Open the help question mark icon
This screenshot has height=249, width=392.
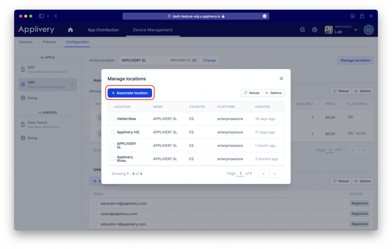[x=315, y=30]
